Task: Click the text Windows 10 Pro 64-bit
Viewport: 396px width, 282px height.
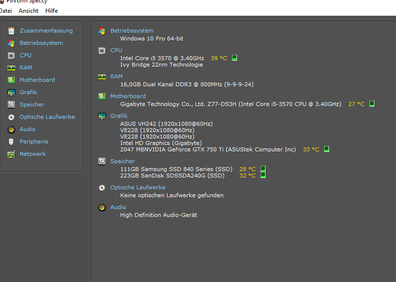Action: point(152,38)
